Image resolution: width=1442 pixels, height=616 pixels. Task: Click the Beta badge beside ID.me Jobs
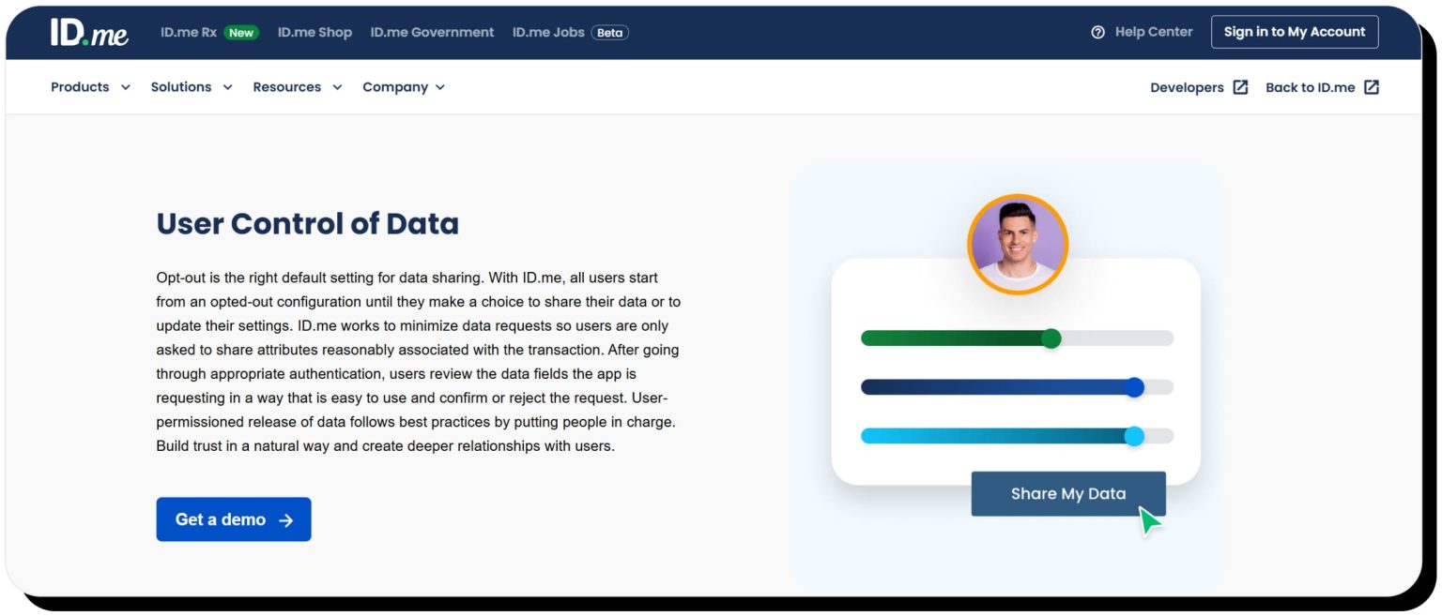608,32
